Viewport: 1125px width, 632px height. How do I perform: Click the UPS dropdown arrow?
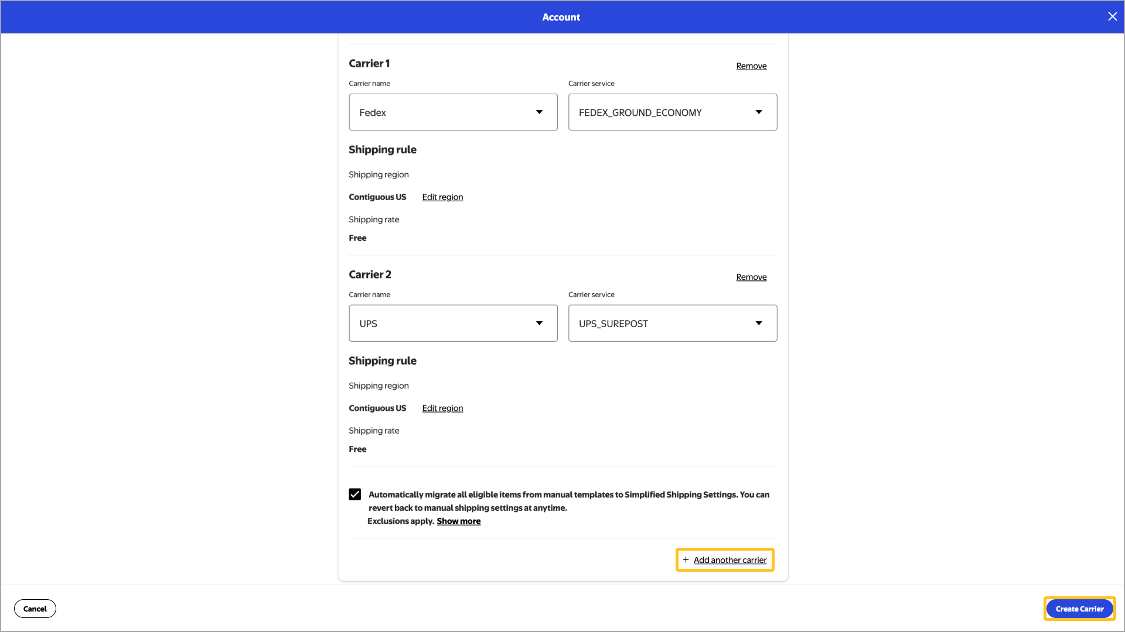tap(539, 324)
